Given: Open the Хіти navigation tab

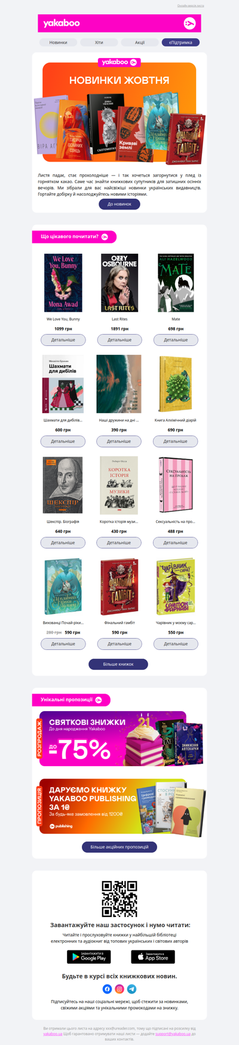Looking at the screenshot, I should tap(99, 42).
